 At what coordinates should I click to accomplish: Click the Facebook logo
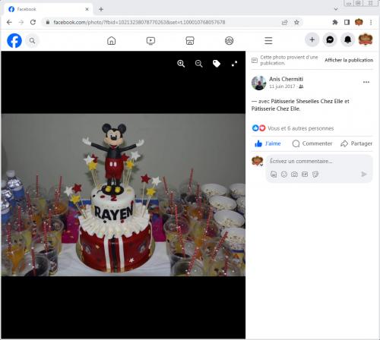pos(14,40)
